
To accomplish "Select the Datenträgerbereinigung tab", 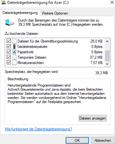I will (x=20, y=13).
